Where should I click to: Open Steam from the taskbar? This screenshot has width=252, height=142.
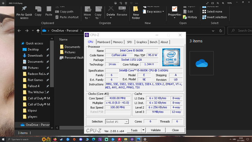[x=61, y=139]
